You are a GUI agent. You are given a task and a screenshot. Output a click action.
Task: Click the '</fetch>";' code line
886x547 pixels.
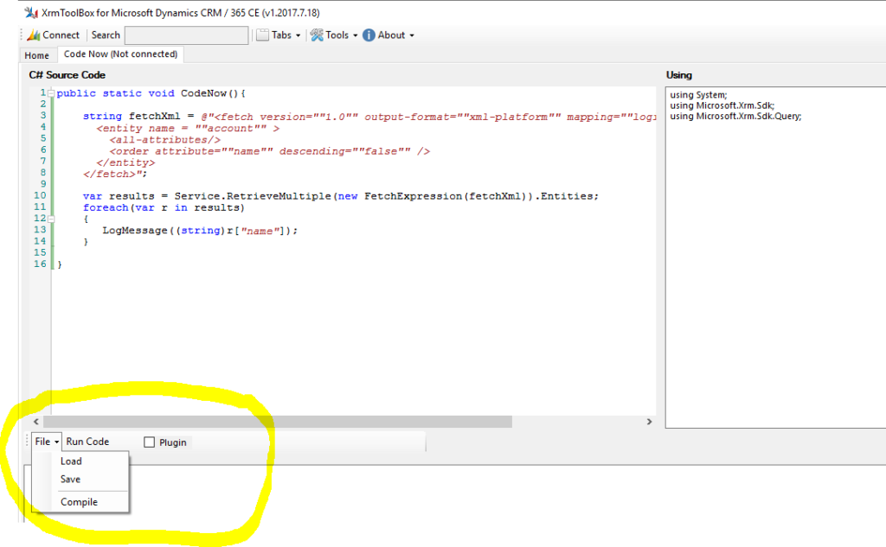click(x=115, y=174)
